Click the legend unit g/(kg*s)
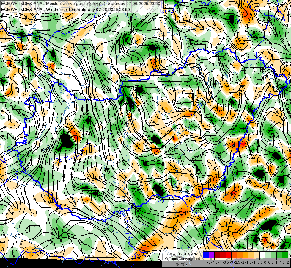 (182, 264)
